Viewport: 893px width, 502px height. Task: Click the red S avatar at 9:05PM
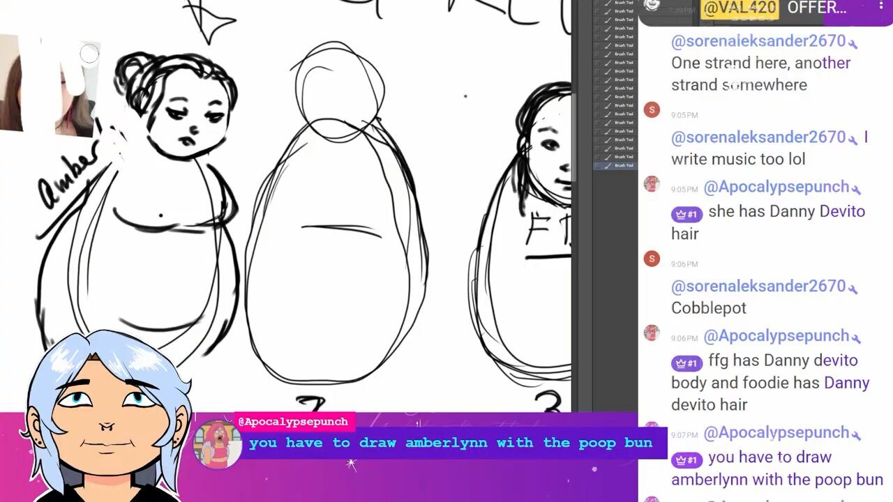652,109
